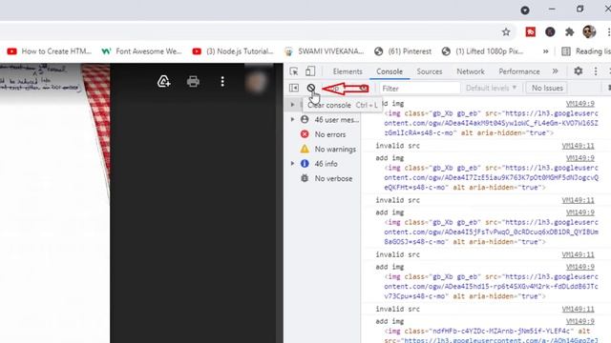
Task: Bookmark this page with the star icon
Action: click(506, 31)
